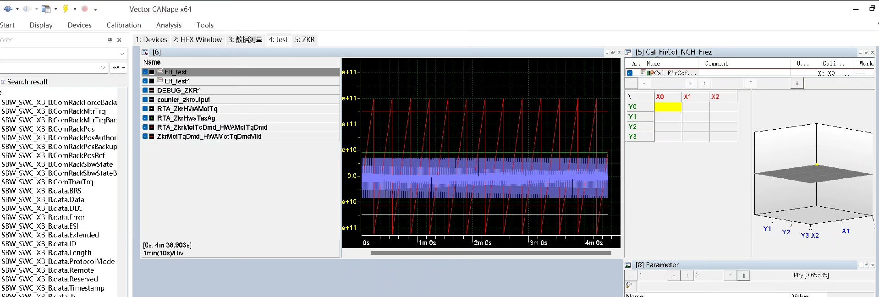
Task: Click the offset mode icon in calibration toolbar
Action: (797, 83)
